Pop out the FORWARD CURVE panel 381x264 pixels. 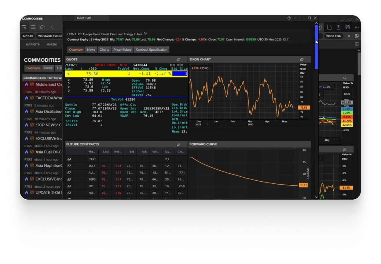[x=302, y=144]
